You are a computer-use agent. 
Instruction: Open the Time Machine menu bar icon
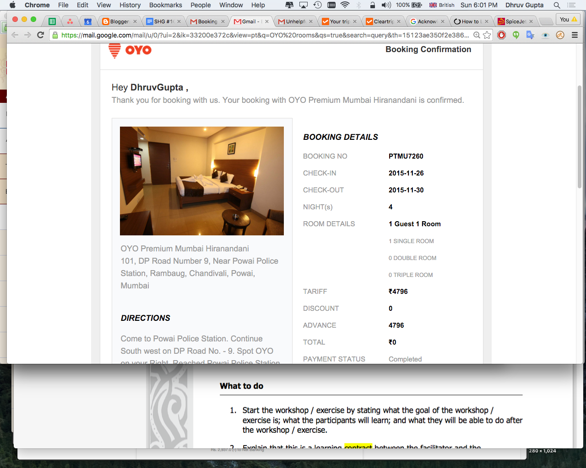317,5
